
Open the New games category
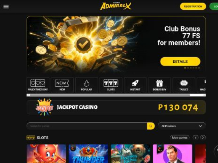coord(62,85)
